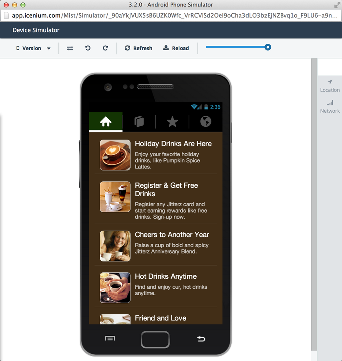
Task: Click the Refresh button
Action: coord(139,48)
